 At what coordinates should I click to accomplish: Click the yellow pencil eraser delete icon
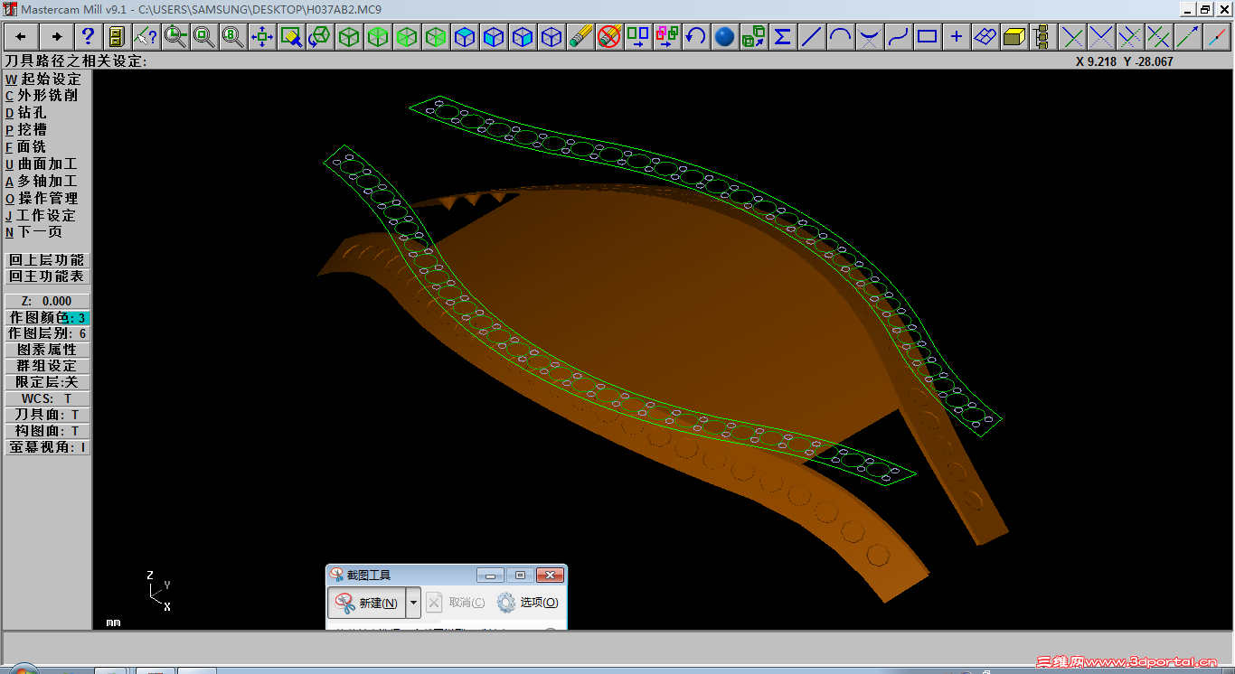pos(580,37)
